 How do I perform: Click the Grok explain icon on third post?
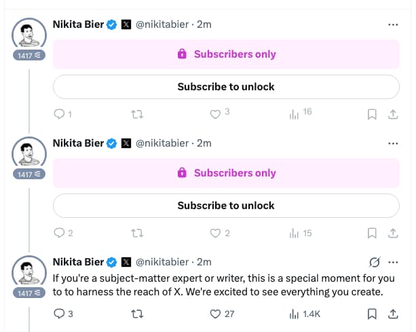(373, 262)
